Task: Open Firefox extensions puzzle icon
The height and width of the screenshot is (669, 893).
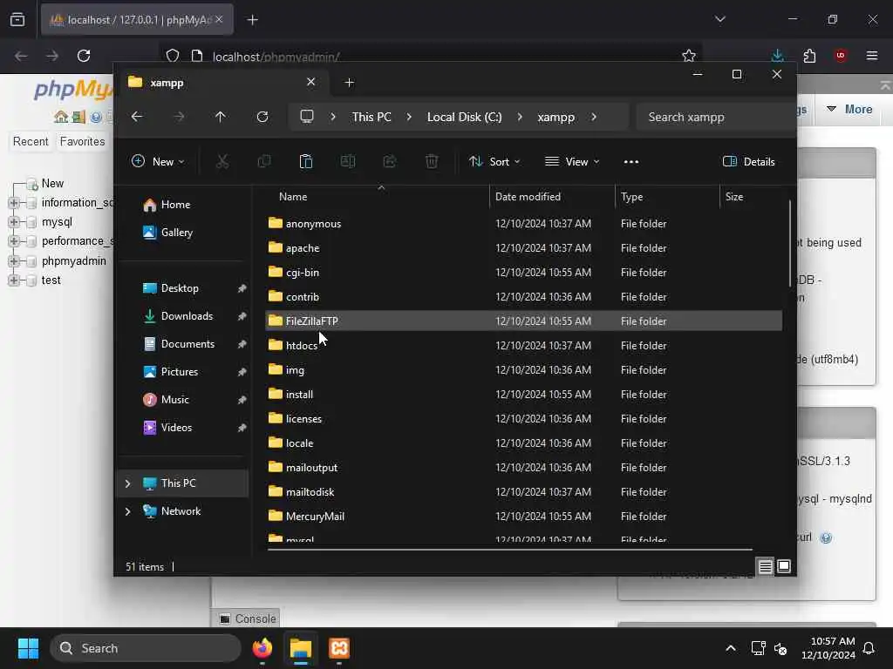Action: point(809,56)
